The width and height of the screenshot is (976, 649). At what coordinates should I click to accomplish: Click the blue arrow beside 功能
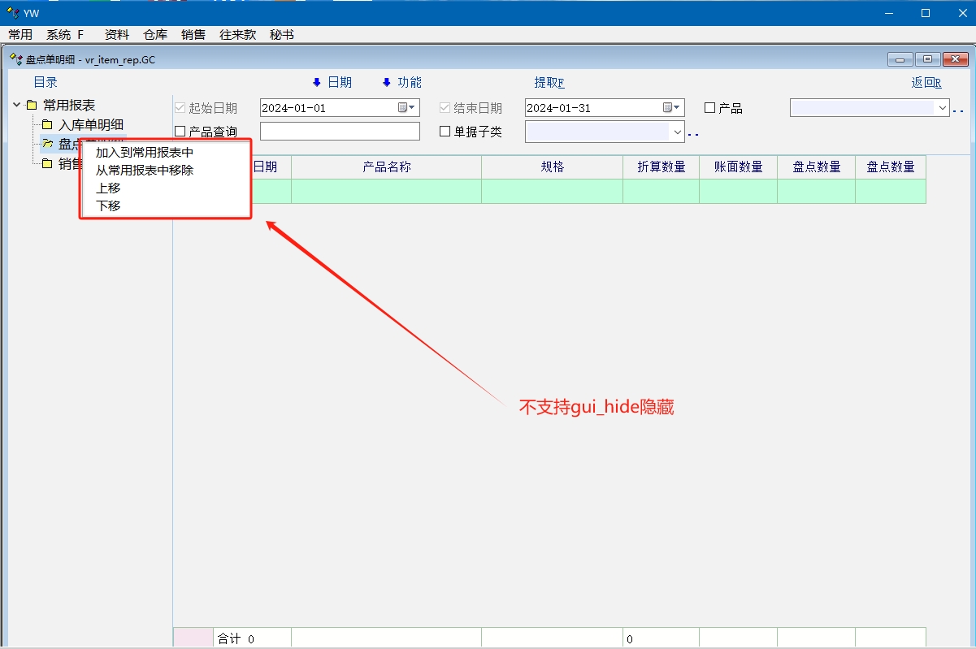(x=386, y=83)
